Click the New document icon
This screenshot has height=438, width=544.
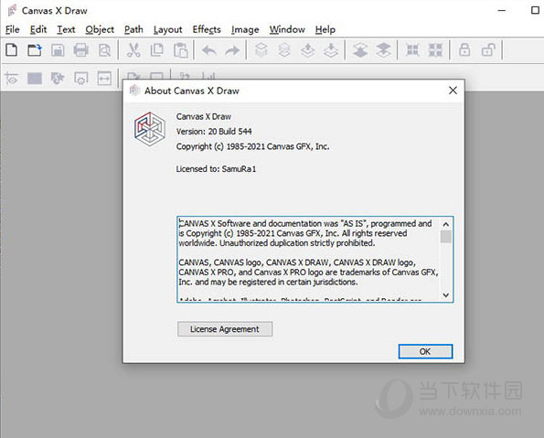[12, 50]
